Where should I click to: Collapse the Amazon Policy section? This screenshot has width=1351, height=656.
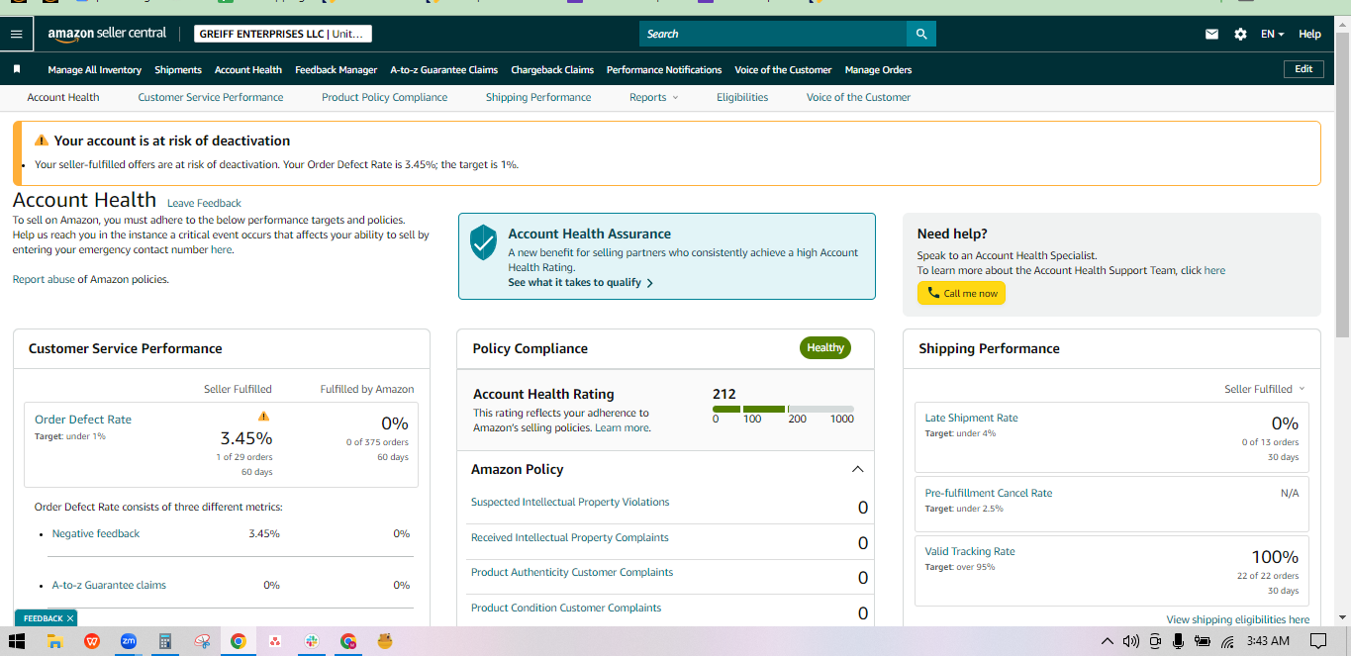tap(857, 469)
